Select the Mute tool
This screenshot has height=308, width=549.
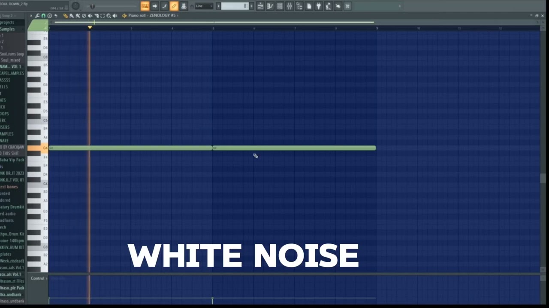pos(90,16)
